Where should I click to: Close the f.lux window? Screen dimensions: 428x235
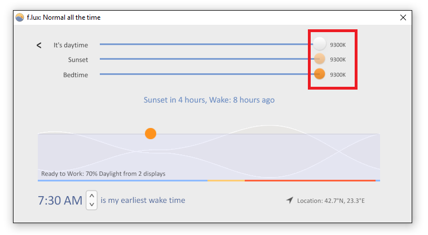click(403, 17)
